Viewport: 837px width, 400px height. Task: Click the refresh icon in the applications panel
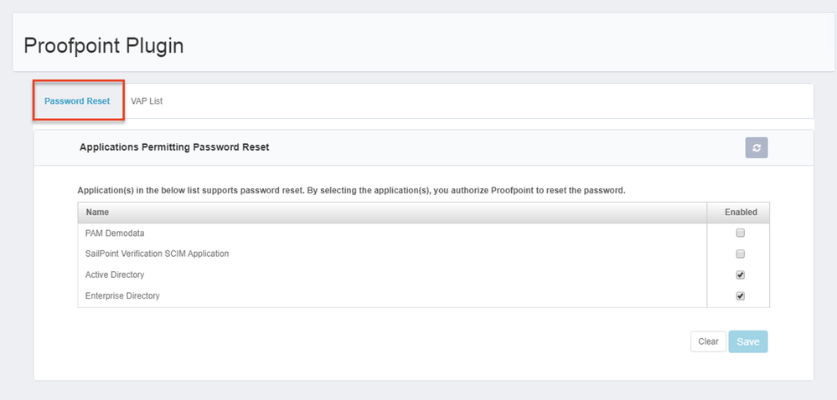point(757,147)
